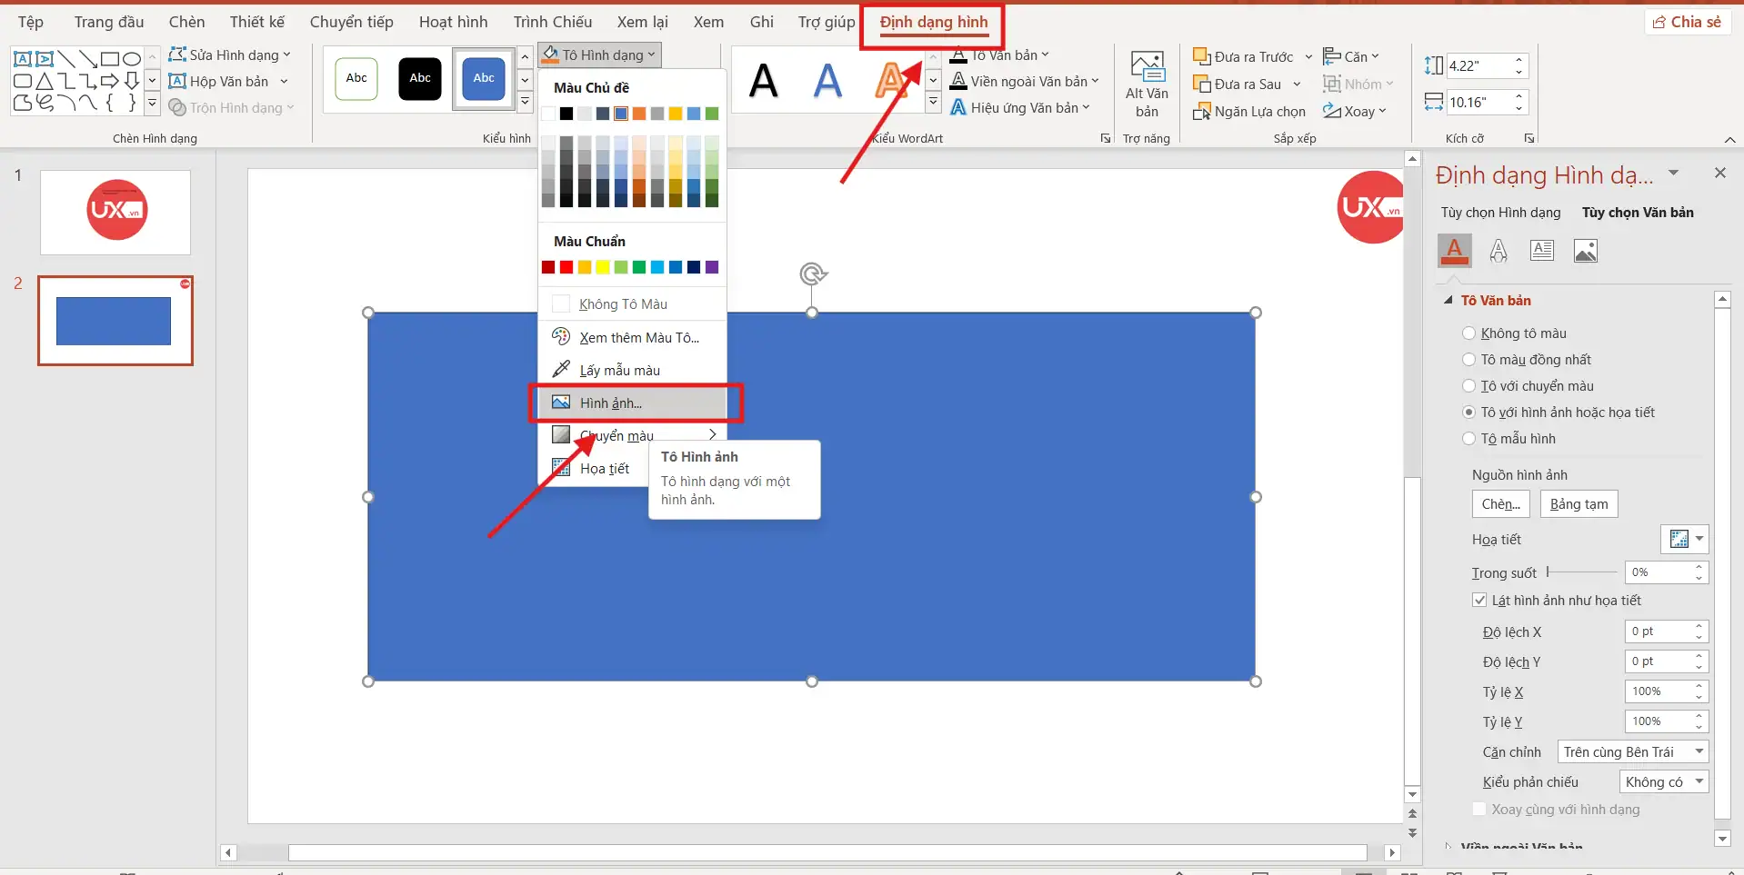Choose the Tô với chuyển màu option
The height and width of the screenshot is (875, 1744).
[1468, 386]
